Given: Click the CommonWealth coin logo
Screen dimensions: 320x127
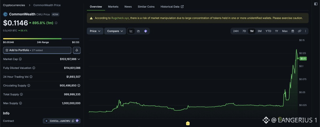Looking at the screenshot, I should [x=5, y=14].
